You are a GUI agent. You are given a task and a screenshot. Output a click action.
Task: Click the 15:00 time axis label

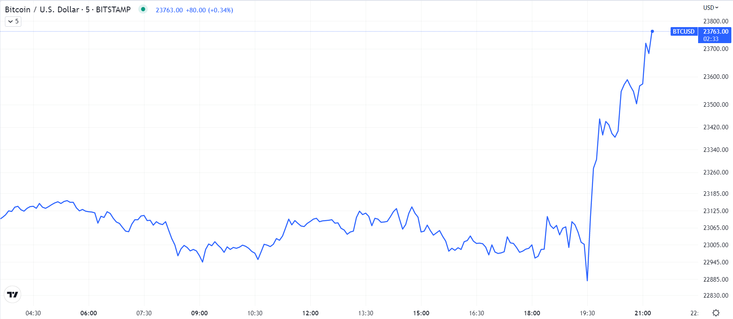pos(421,313)
